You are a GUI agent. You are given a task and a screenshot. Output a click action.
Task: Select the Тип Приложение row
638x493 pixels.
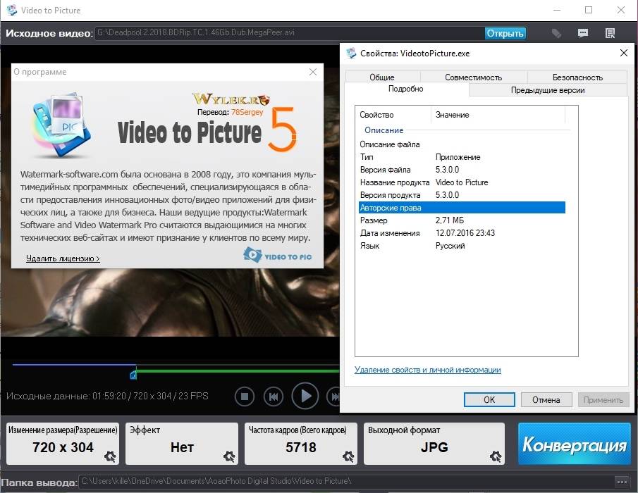tap(462, 157)
